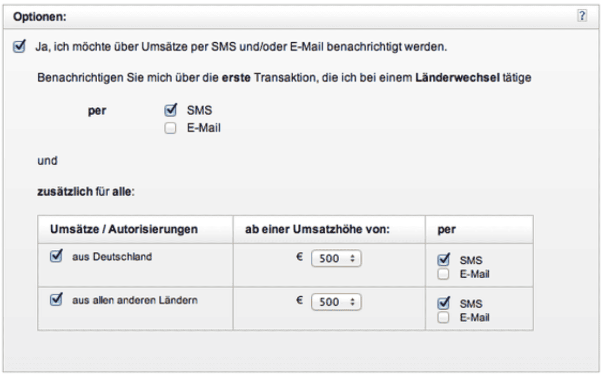Image resolution: width=605 pixels, height=379 pixels.
Task: Click the 'Optionen:' panel header
Action: tap(40, 17)
